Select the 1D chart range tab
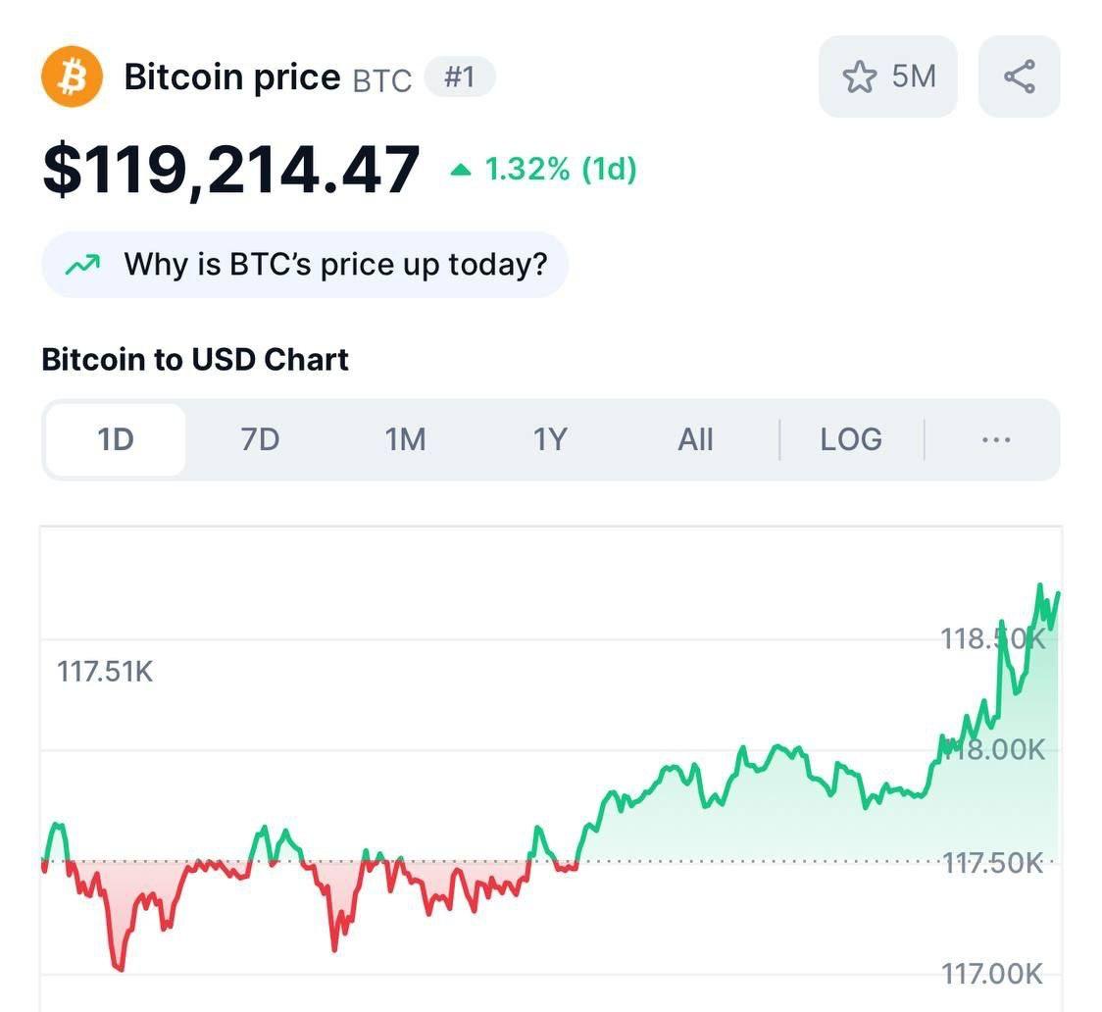 point(116,439)
